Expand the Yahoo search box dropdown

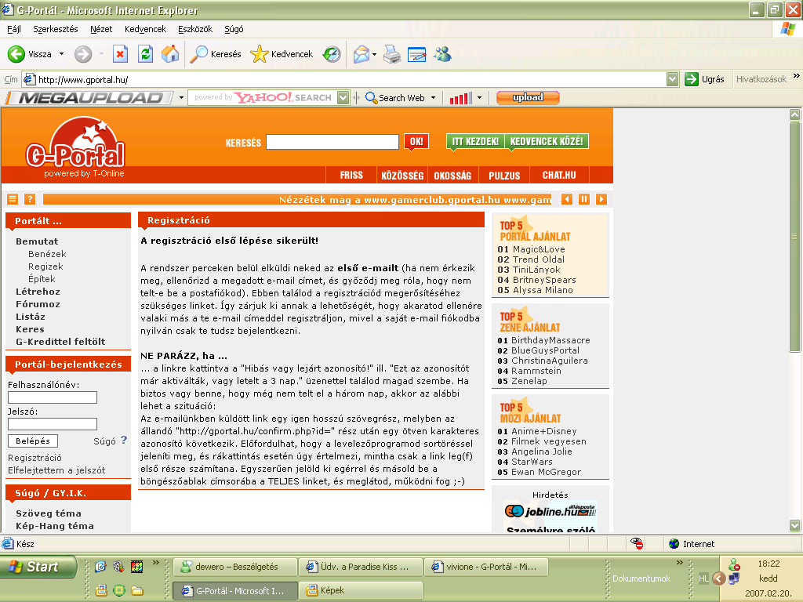(x=343, y=97)
